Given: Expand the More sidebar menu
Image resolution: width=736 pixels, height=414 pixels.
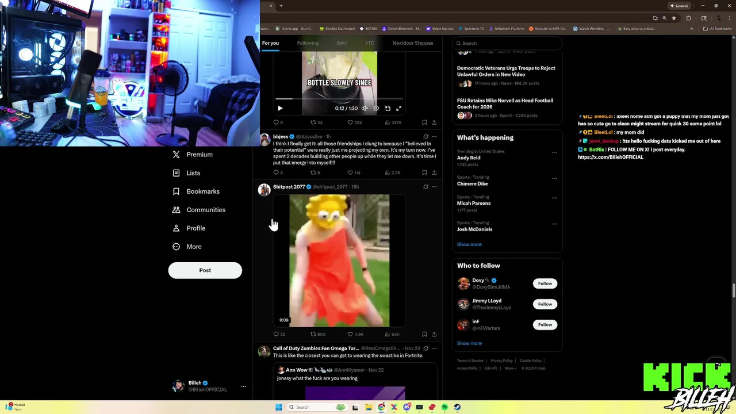Looking at the screenshot, I should (x=187, y=247).
